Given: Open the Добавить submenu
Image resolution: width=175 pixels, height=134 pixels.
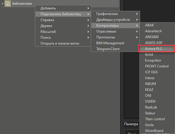Looking at the screenshot, I should pyautogui.click(x=63, y=8).
